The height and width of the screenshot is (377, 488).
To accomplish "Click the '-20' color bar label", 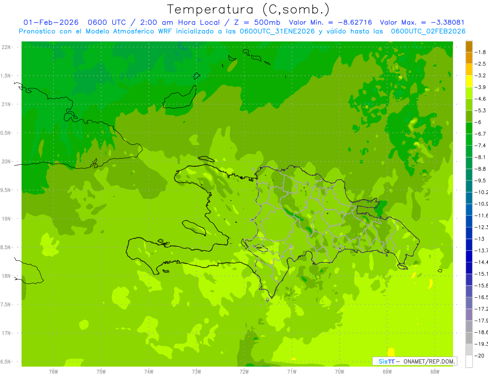I will [x=480, y=355].
